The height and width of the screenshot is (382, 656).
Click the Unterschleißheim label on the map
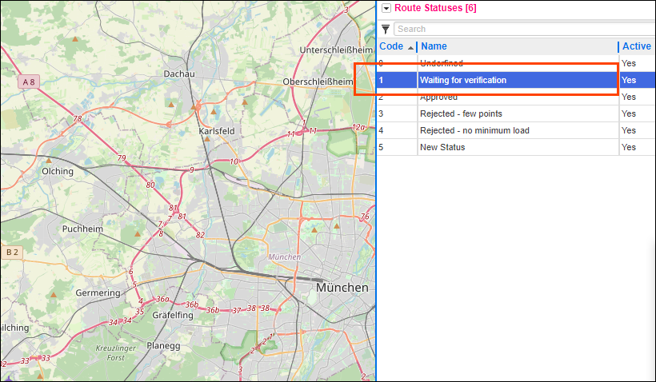point(336,50)
